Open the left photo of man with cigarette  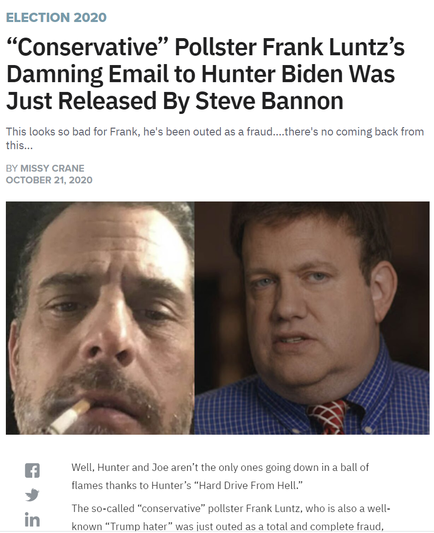[100, 318]
